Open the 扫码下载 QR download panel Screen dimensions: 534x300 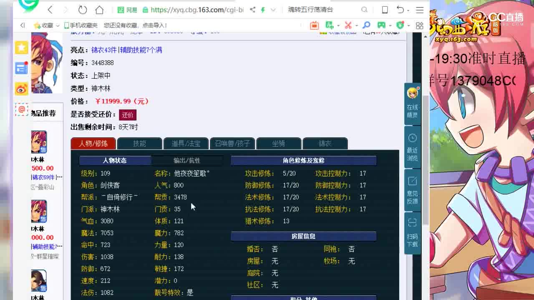pos(412,233)
